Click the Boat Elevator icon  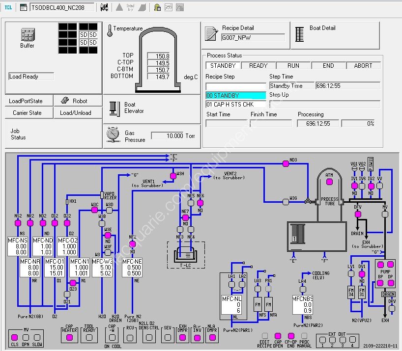click(115, 108)
